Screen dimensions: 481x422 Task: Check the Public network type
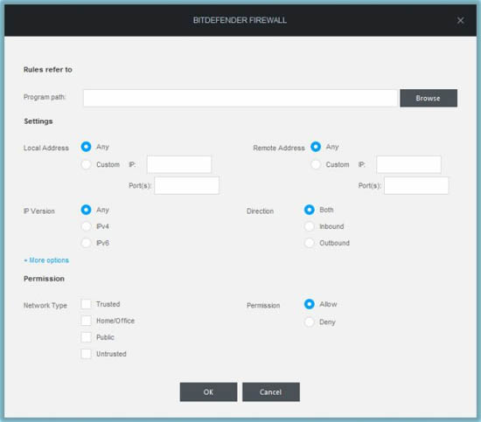click(86, 337)
